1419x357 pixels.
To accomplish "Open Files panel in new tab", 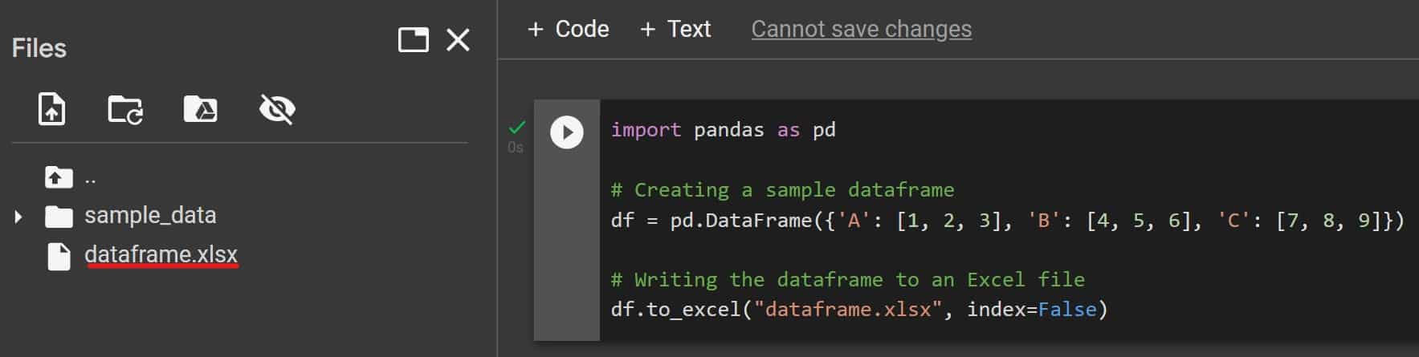I will (414, 39).
